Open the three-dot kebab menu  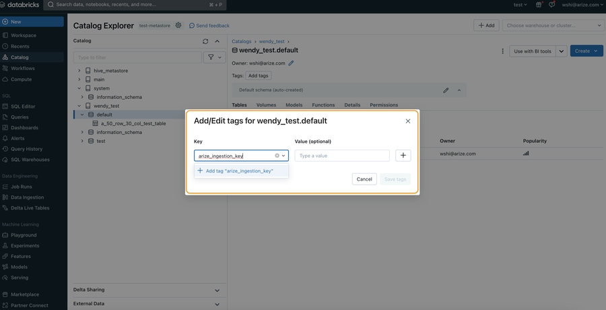(502, 51)
